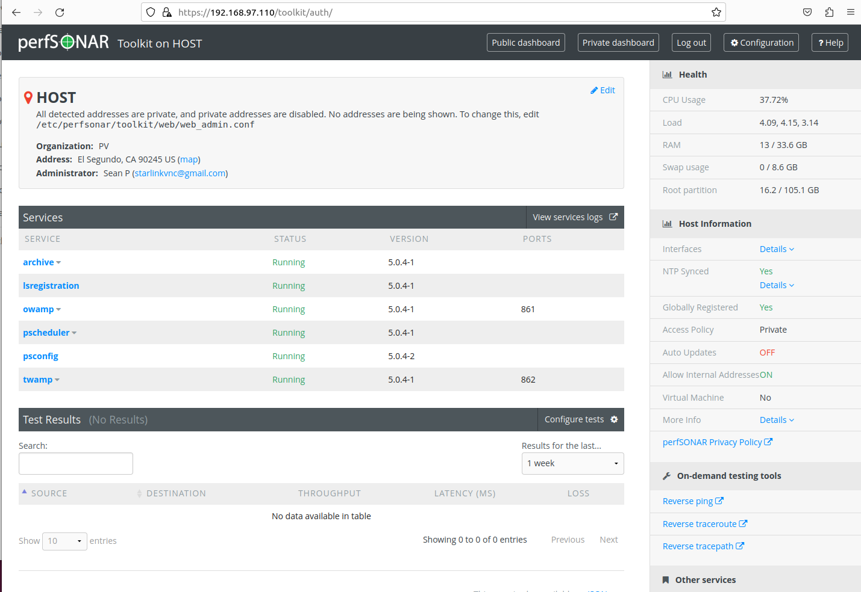Click View services logs
Viewport: 861px width, 592px height.
pos(575,217)
